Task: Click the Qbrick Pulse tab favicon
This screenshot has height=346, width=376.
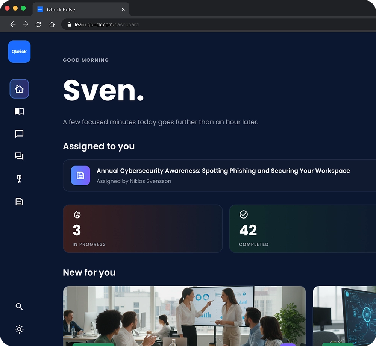Action: [x=40, y=9]
